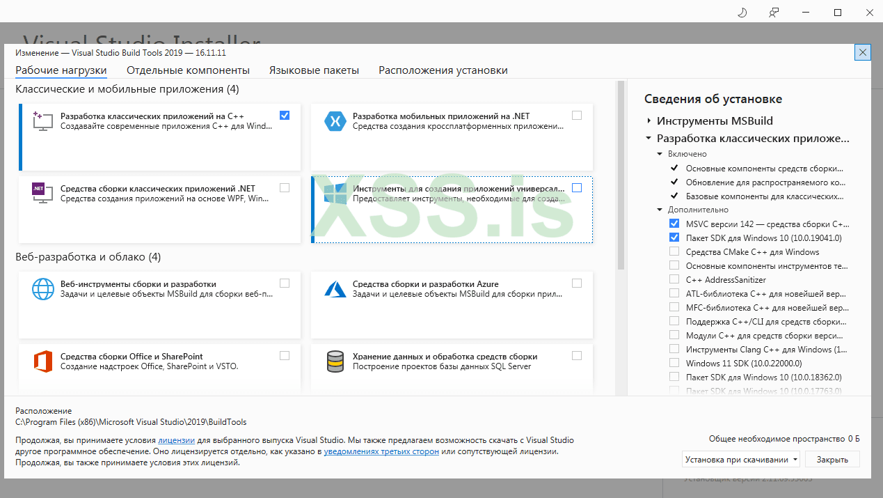Enable C++ AddressSanitizer component
The image size is (883, 498).
click(674, 279)
